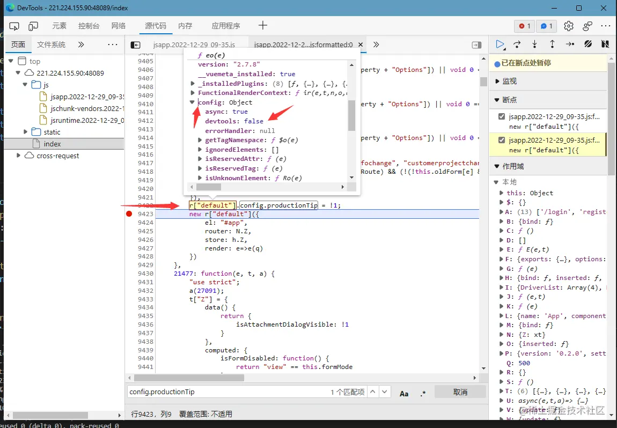Toggle device emulation icon

(33, 26)
